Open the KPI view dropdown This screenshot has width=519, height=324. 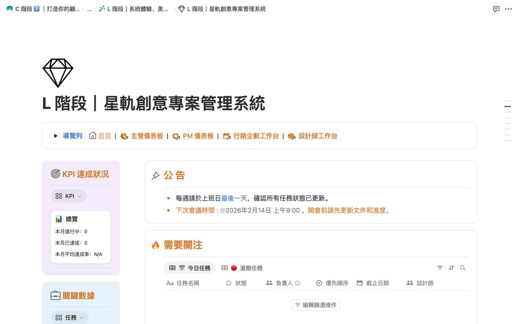point(69,196)
